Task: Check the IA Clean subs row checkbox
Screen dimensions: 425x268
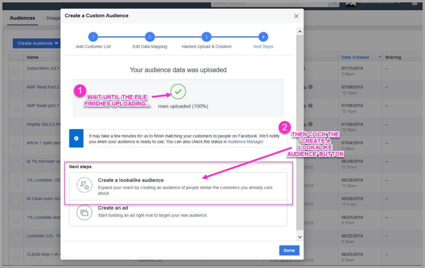Action: (16, 202)
